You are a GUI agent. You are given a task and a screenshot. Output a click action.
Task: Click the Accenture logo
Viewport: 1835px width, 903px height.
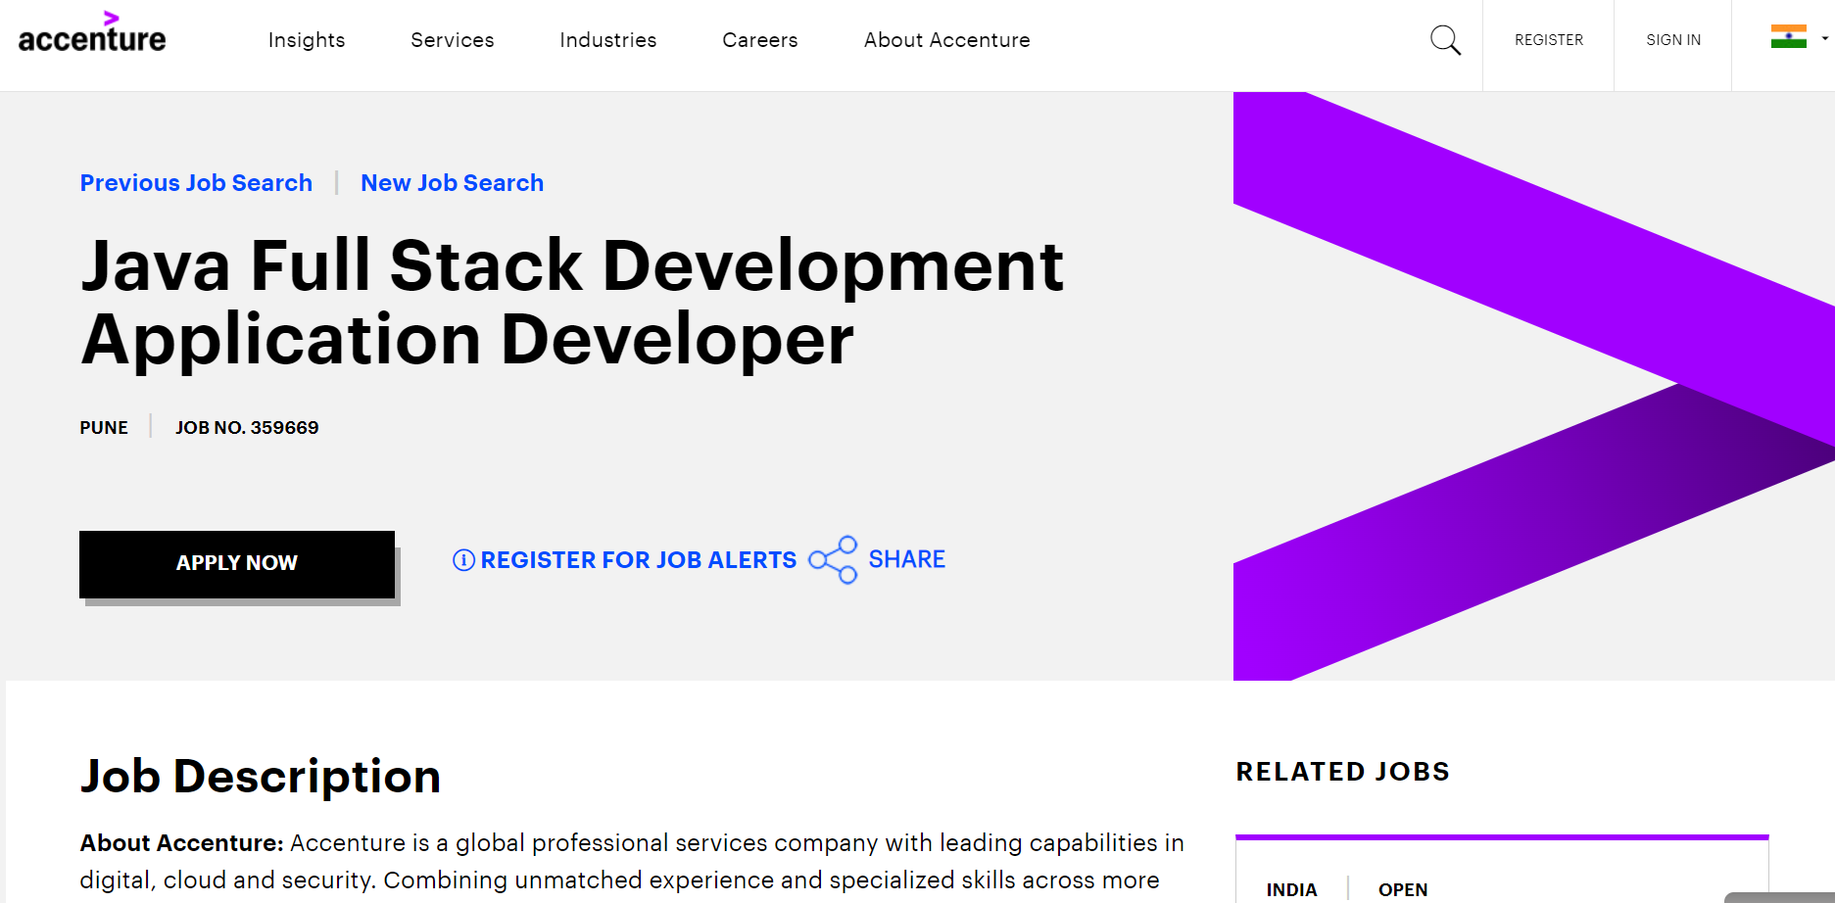[x=92, y=32]
